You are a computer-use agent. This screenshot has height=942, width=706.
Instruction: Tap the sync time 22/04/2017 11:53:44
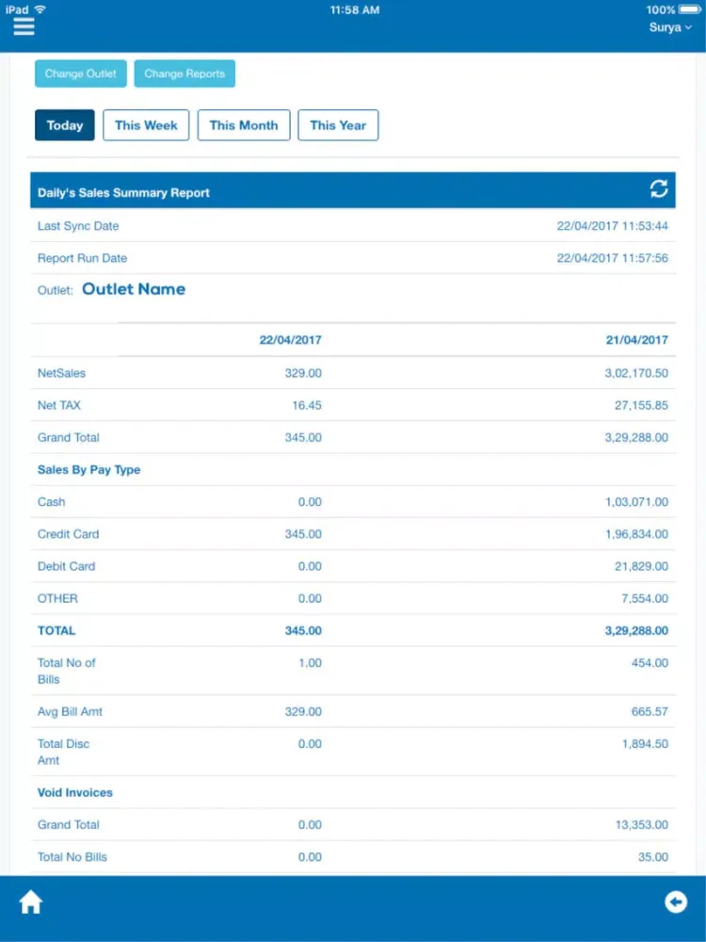(613, 226)
